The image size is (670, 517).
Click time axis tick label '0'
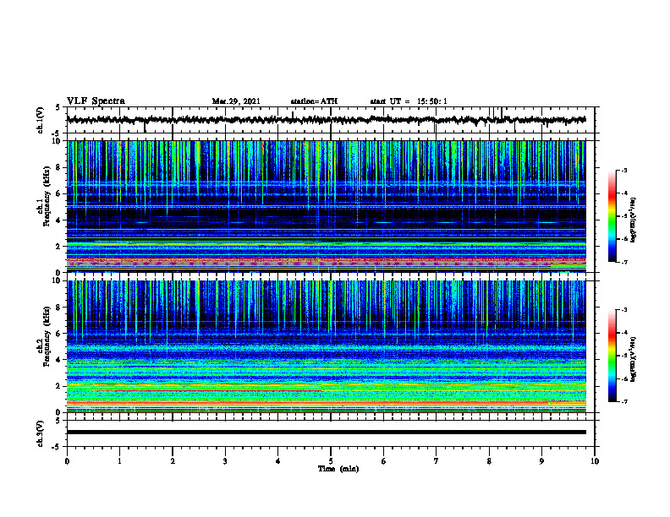(x=67, y=461)
